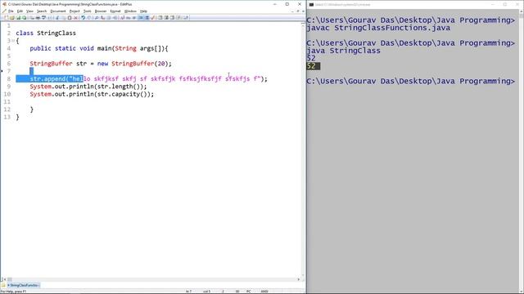Open the Project menu
The width and height of the screenshot is (524, 294).
tap(75, 11)
